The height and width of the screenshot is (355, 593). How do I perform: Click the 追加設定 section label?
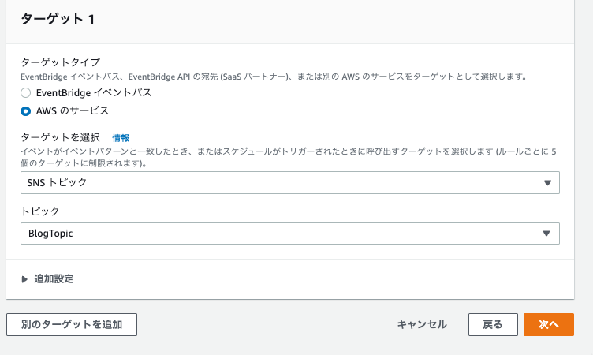tap(54, 279)
